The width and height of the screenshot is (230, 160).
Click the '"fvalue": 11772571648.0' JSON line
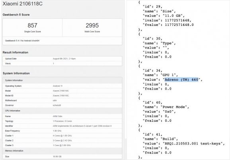pyautogui.click(x=168, y=25)
